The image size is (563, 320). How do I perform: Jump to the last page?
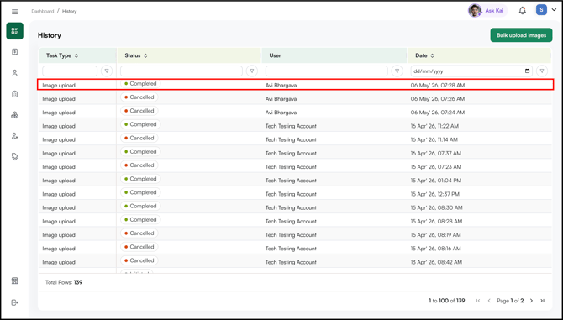(x=543, y=301)
